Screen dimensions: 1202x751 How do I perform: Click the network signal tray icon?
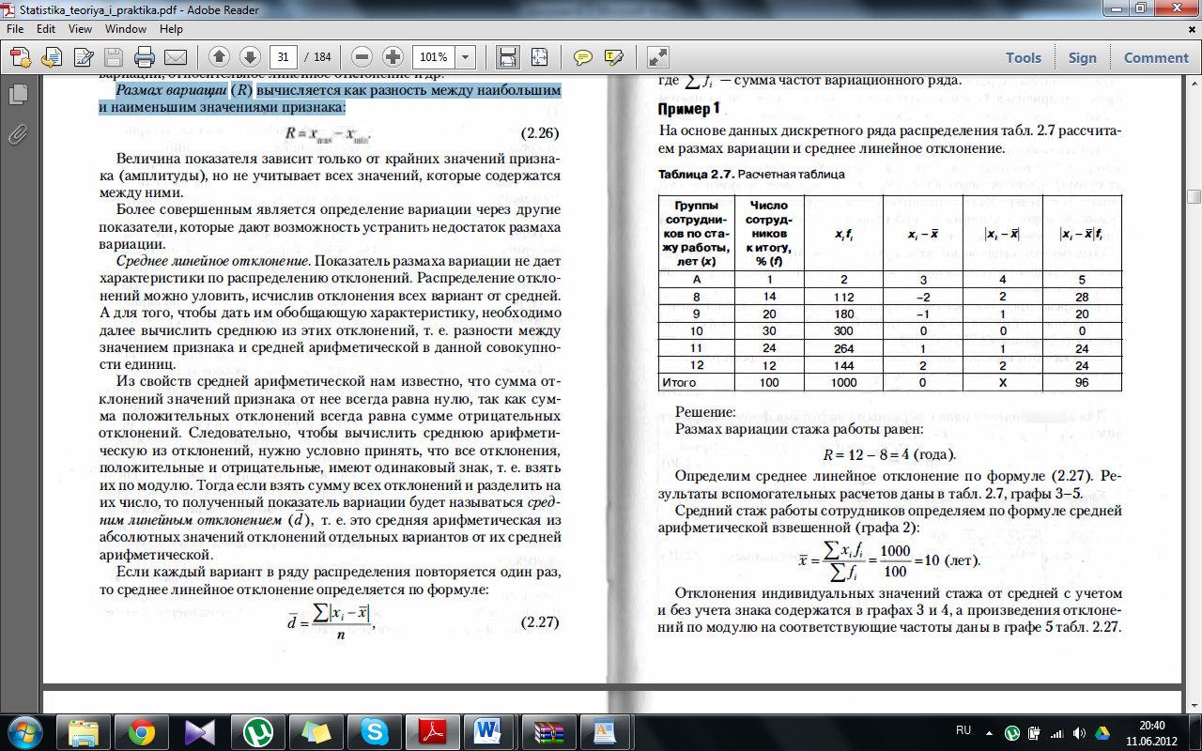pos(1056,731)
